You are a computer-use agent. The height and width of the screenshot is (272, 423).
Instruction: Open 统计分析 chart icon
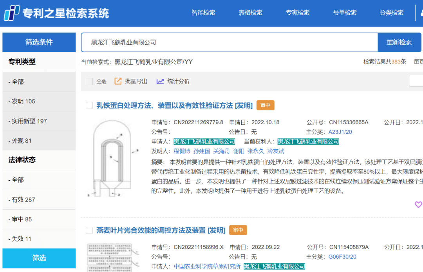[160, 81]
